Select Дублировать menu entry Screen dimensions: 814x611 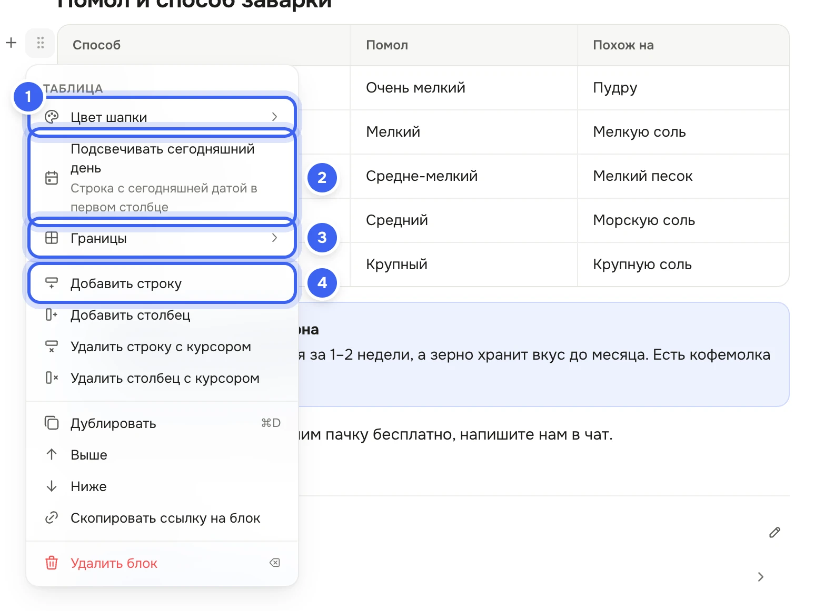162,423
